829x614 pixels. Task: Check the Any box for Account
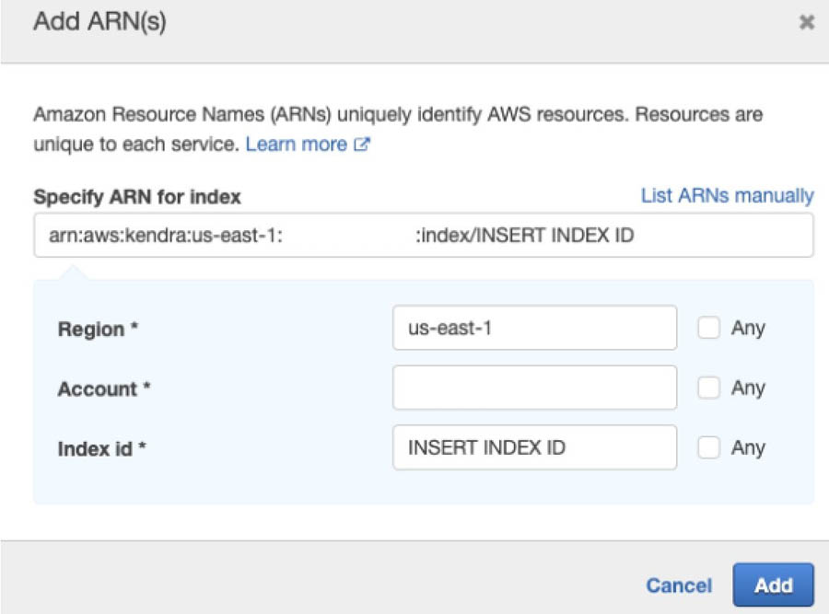708,388
